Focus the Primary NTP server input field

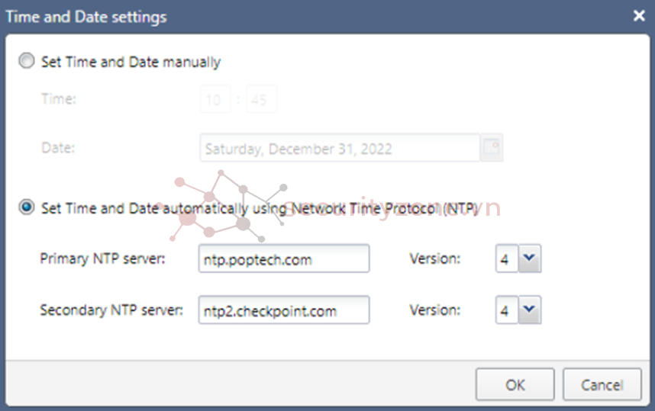[284, 258]
